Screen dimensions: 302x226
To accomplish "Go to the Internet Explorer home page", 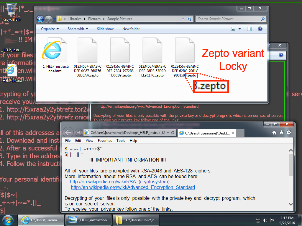I will pos(274,133).
